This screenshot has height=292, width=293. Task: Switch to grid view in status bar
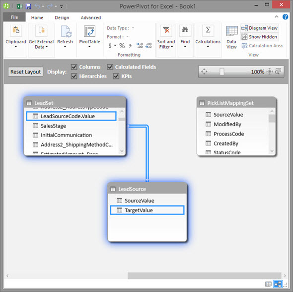268,285
